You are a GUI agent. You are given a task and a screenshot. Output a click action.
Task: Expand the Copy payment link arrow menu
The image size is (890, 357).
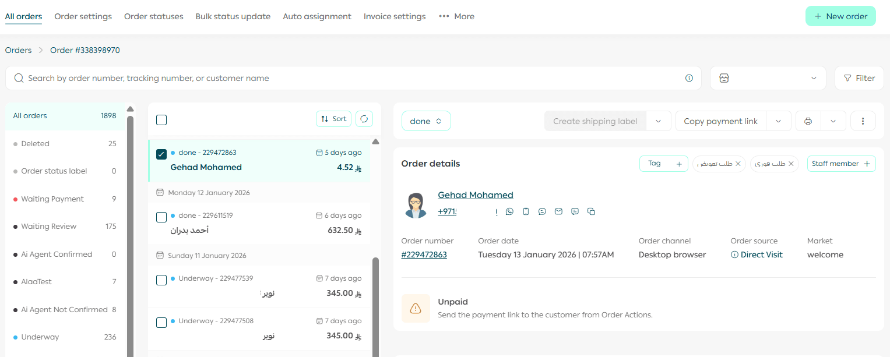[778, 121]
